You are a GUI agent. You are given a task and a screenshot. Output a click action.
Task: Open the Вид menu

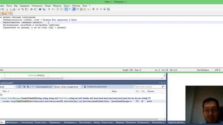tap(16, 6)
